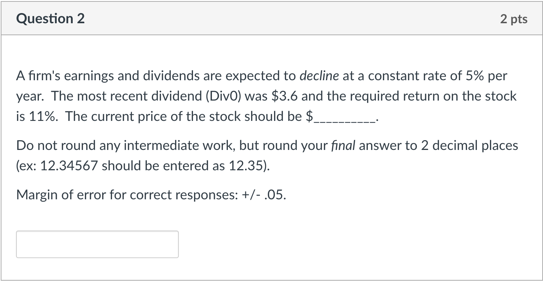543x281 pixels.
Task: Click the "5%" decline rate text
Action: coord(475,76)
